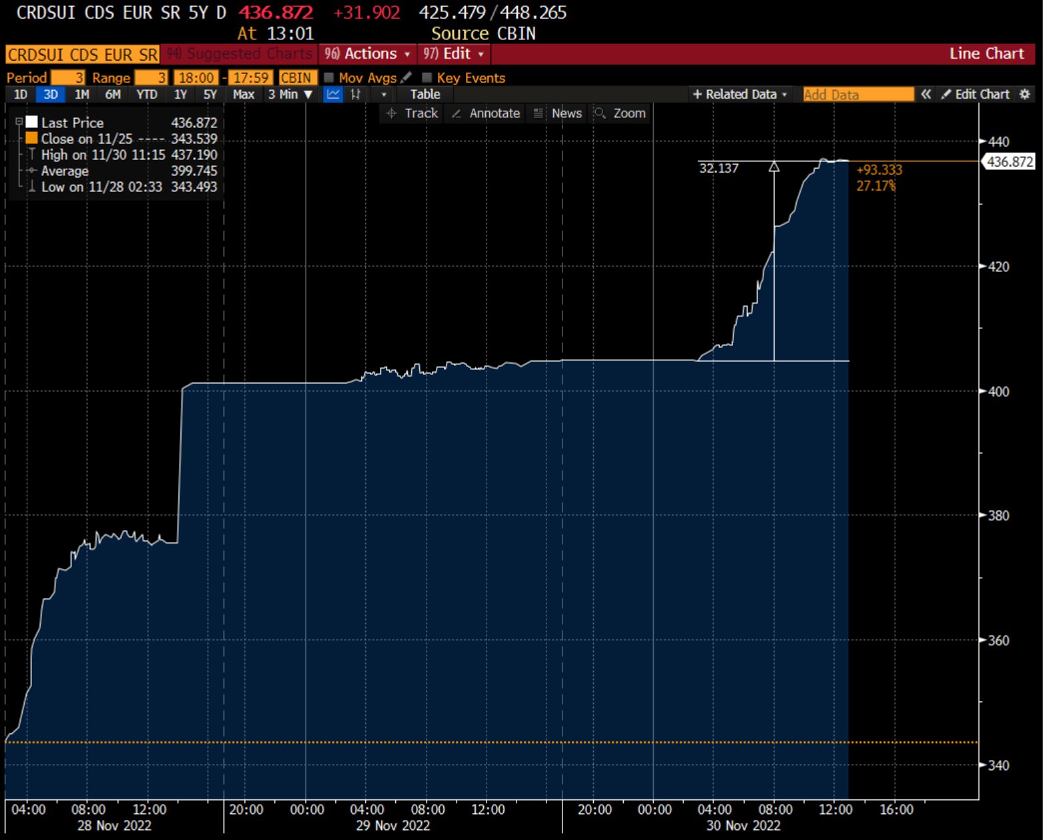Open the Related Data dropdown
This screenshot has height=840, width=1043.
click(x=740, y=95)
